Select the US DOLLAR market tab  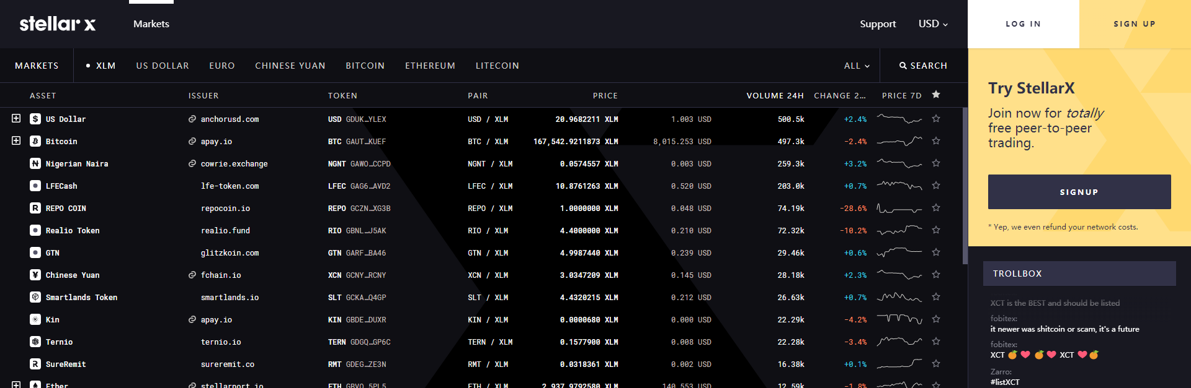[163, 66]
